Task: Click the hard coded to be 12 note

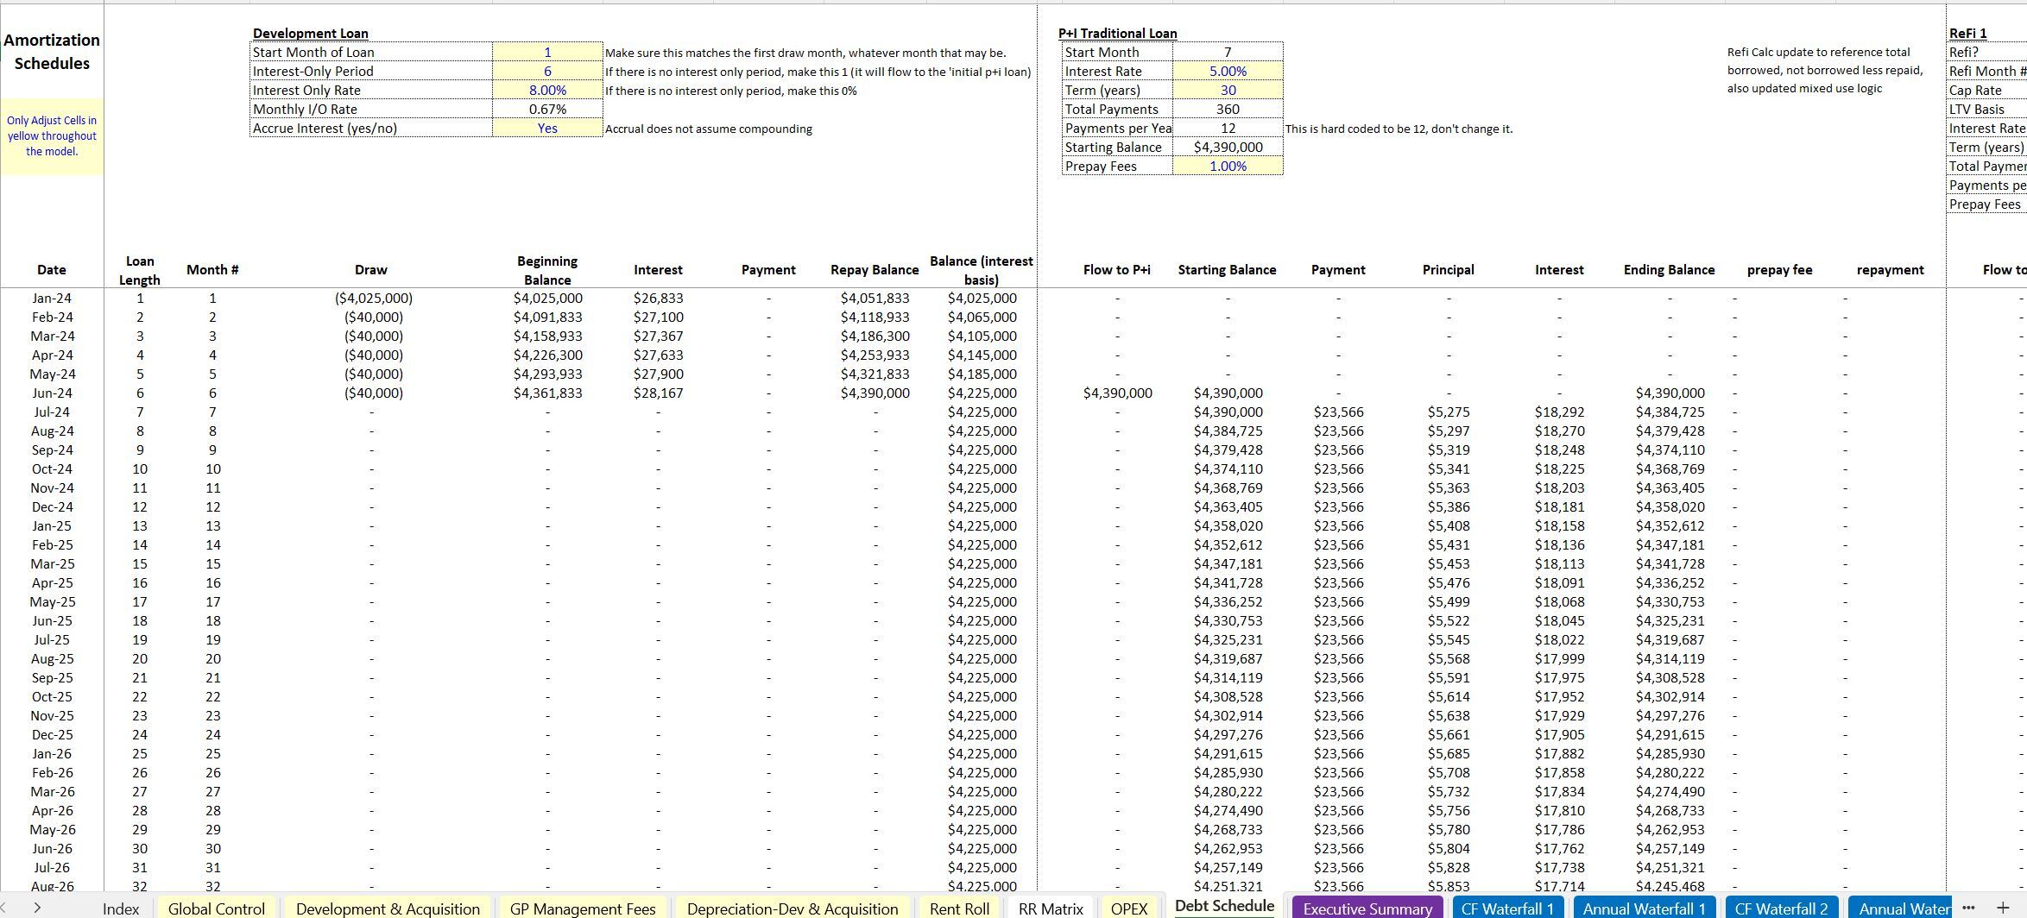Action: click(x=1399, y=129)
